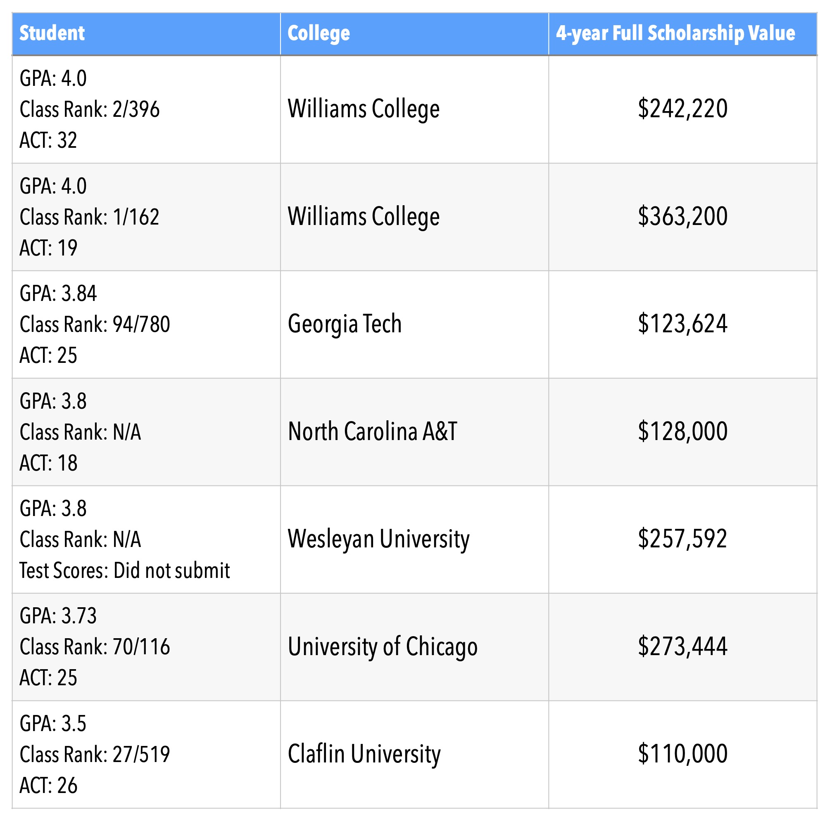Select the Georgia Tech college cell
This screenshot has height=819, width=825.
tap(345, 324)
